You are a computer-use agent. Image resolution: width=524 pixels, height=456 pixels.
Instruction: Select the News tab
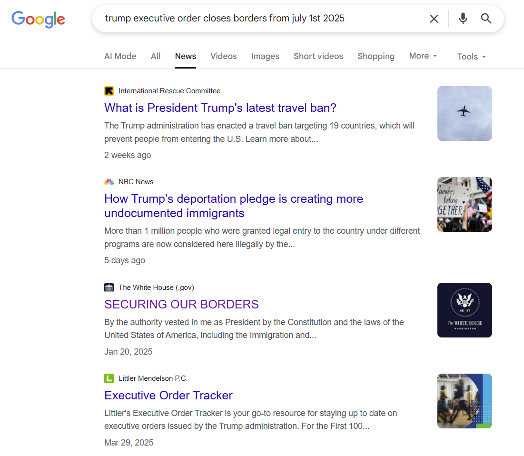[x=186, y=56]
